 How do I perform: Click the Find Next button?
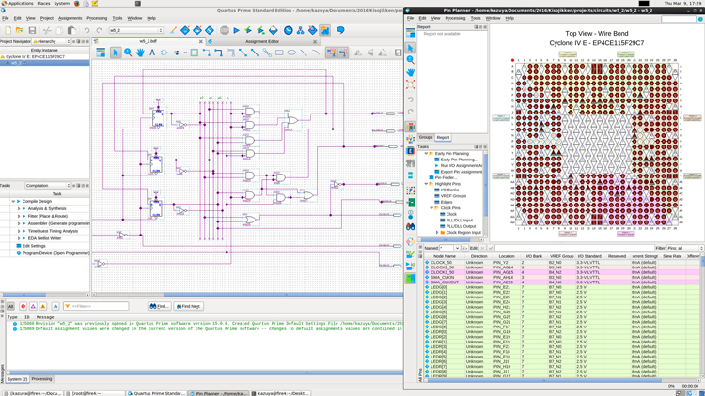(188, 306)
